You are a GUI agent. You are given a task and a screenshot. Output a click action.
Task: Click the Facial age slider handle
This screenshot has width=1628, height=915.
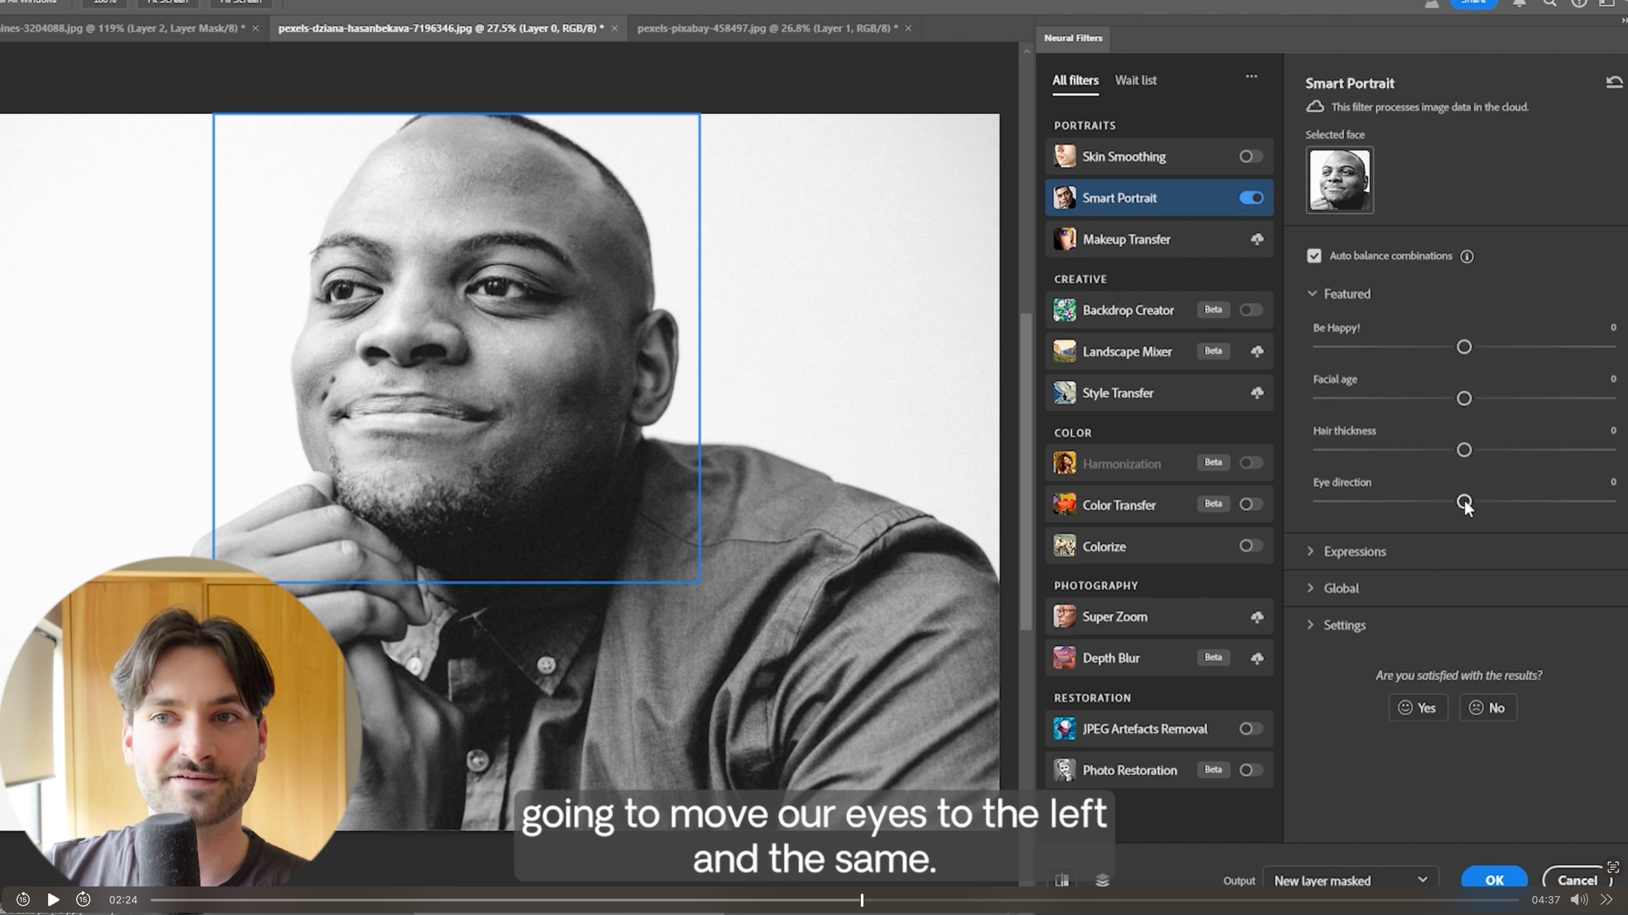tap(1463, 398)
